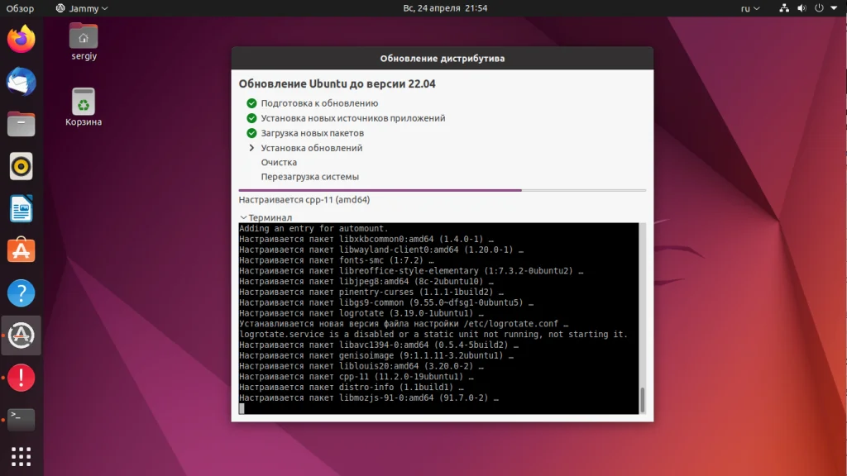Viewport: 847px width, 476px height.
Task: Open the Jammy application menu
Action: point(81,8)
